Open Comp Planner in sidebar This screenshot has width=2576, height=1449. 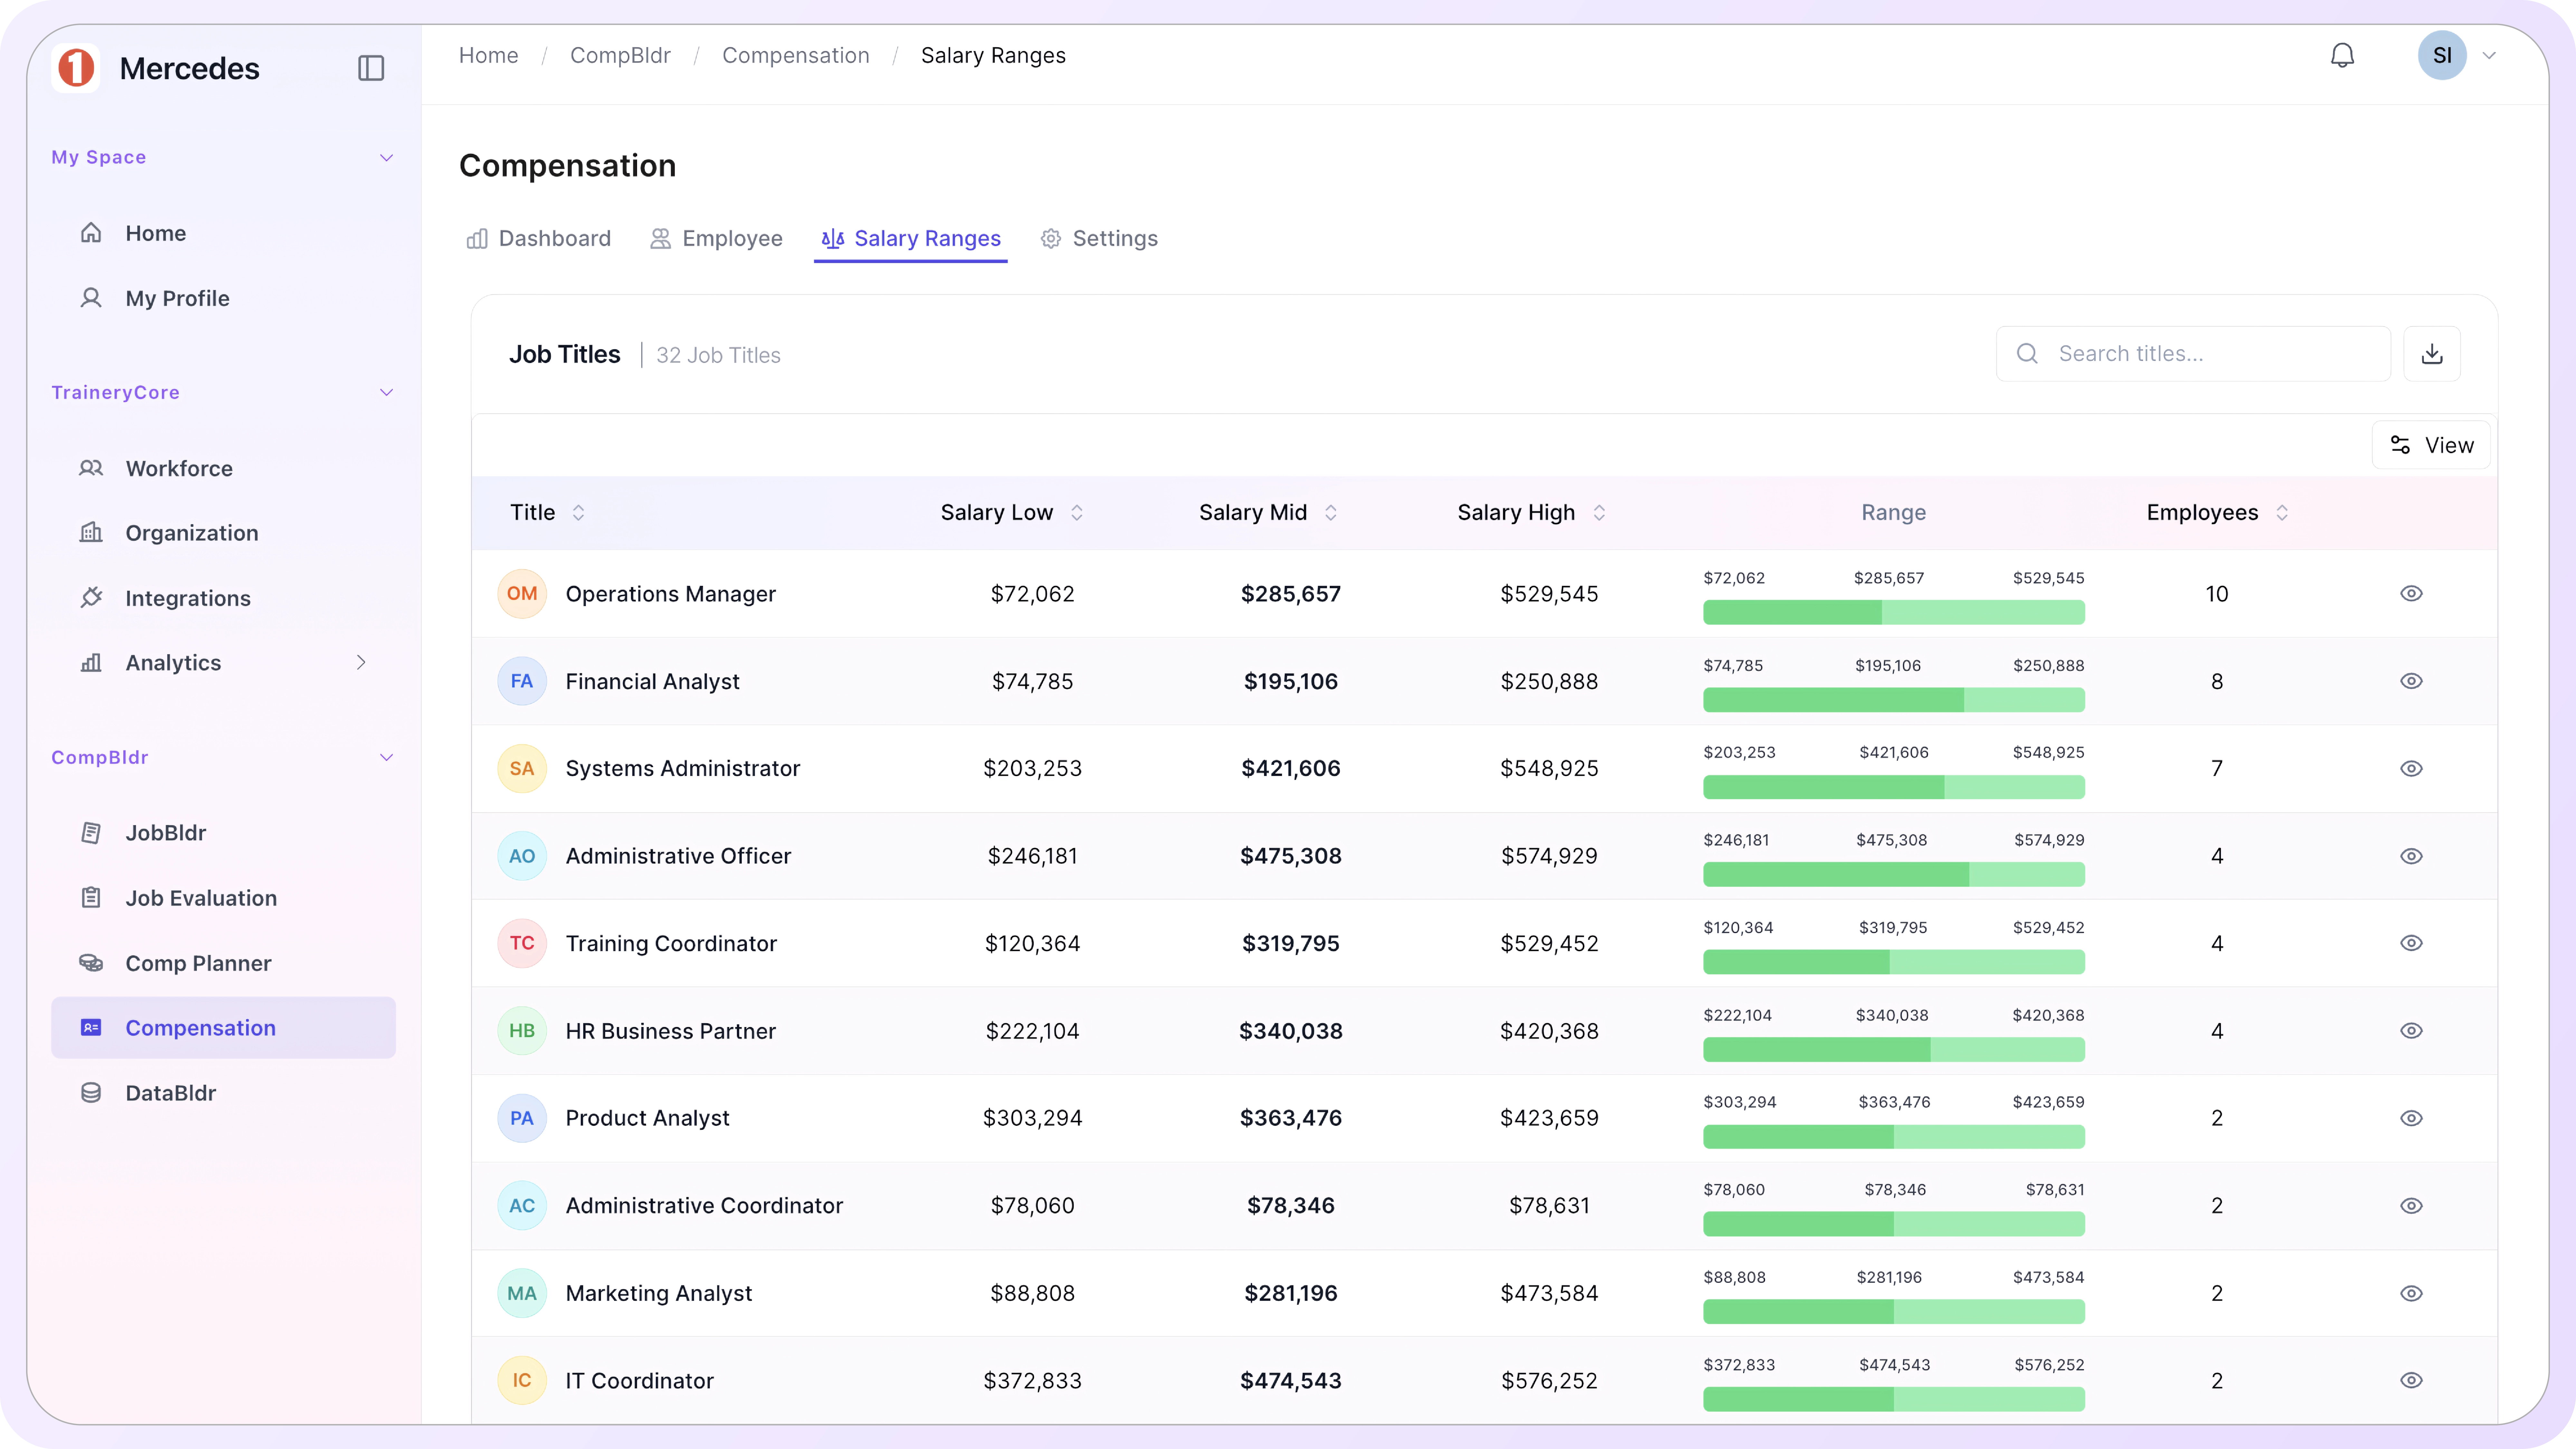198,963
